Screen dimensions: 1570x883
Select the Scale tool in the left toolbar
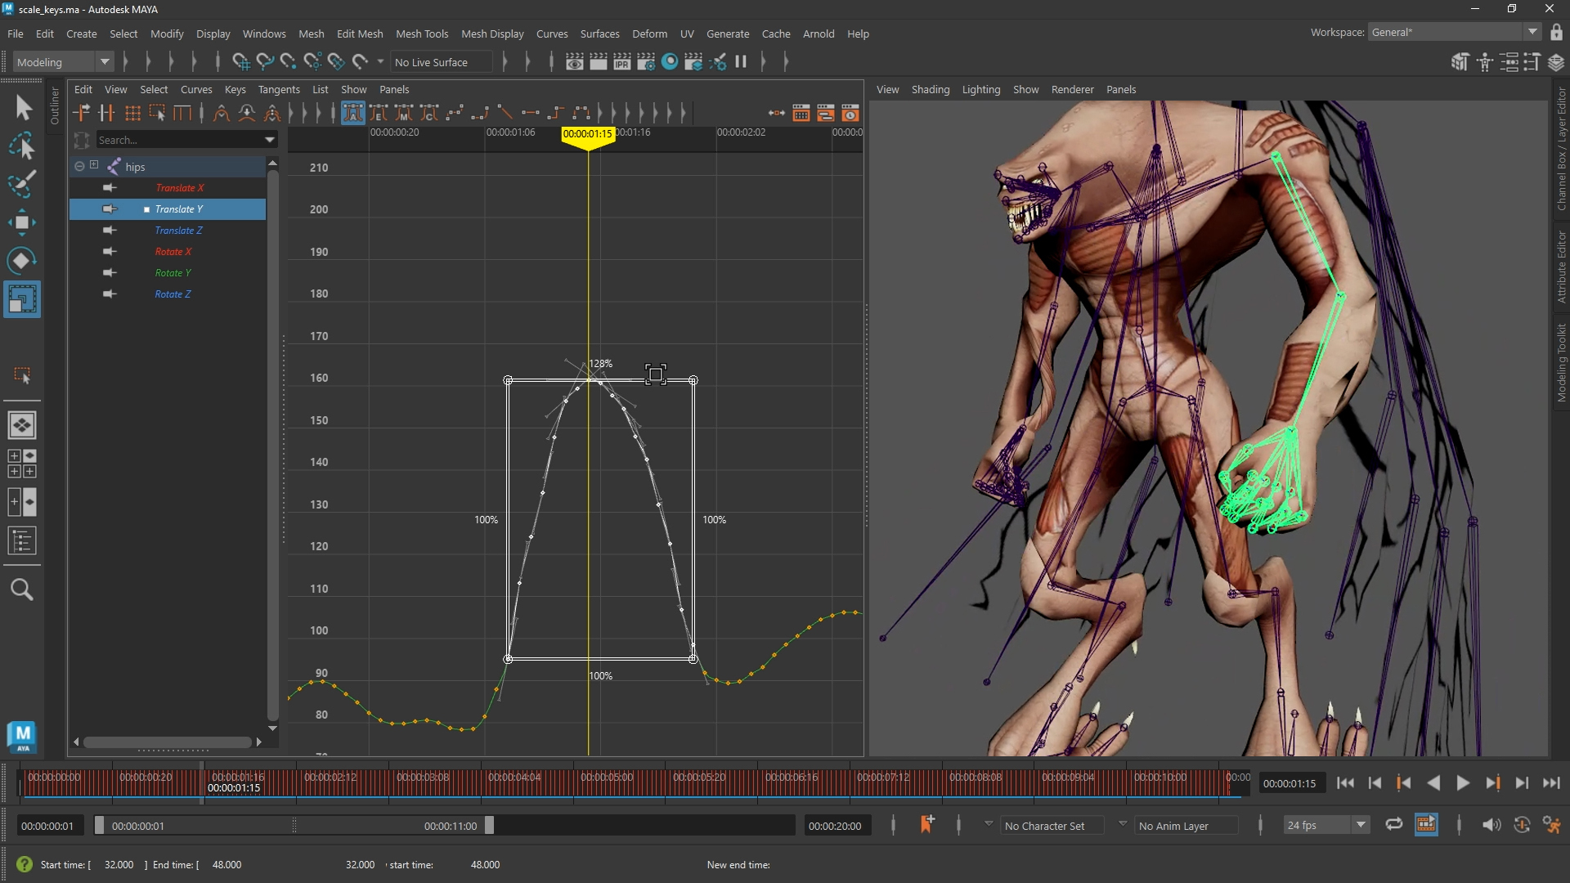[x=22, y=298]
